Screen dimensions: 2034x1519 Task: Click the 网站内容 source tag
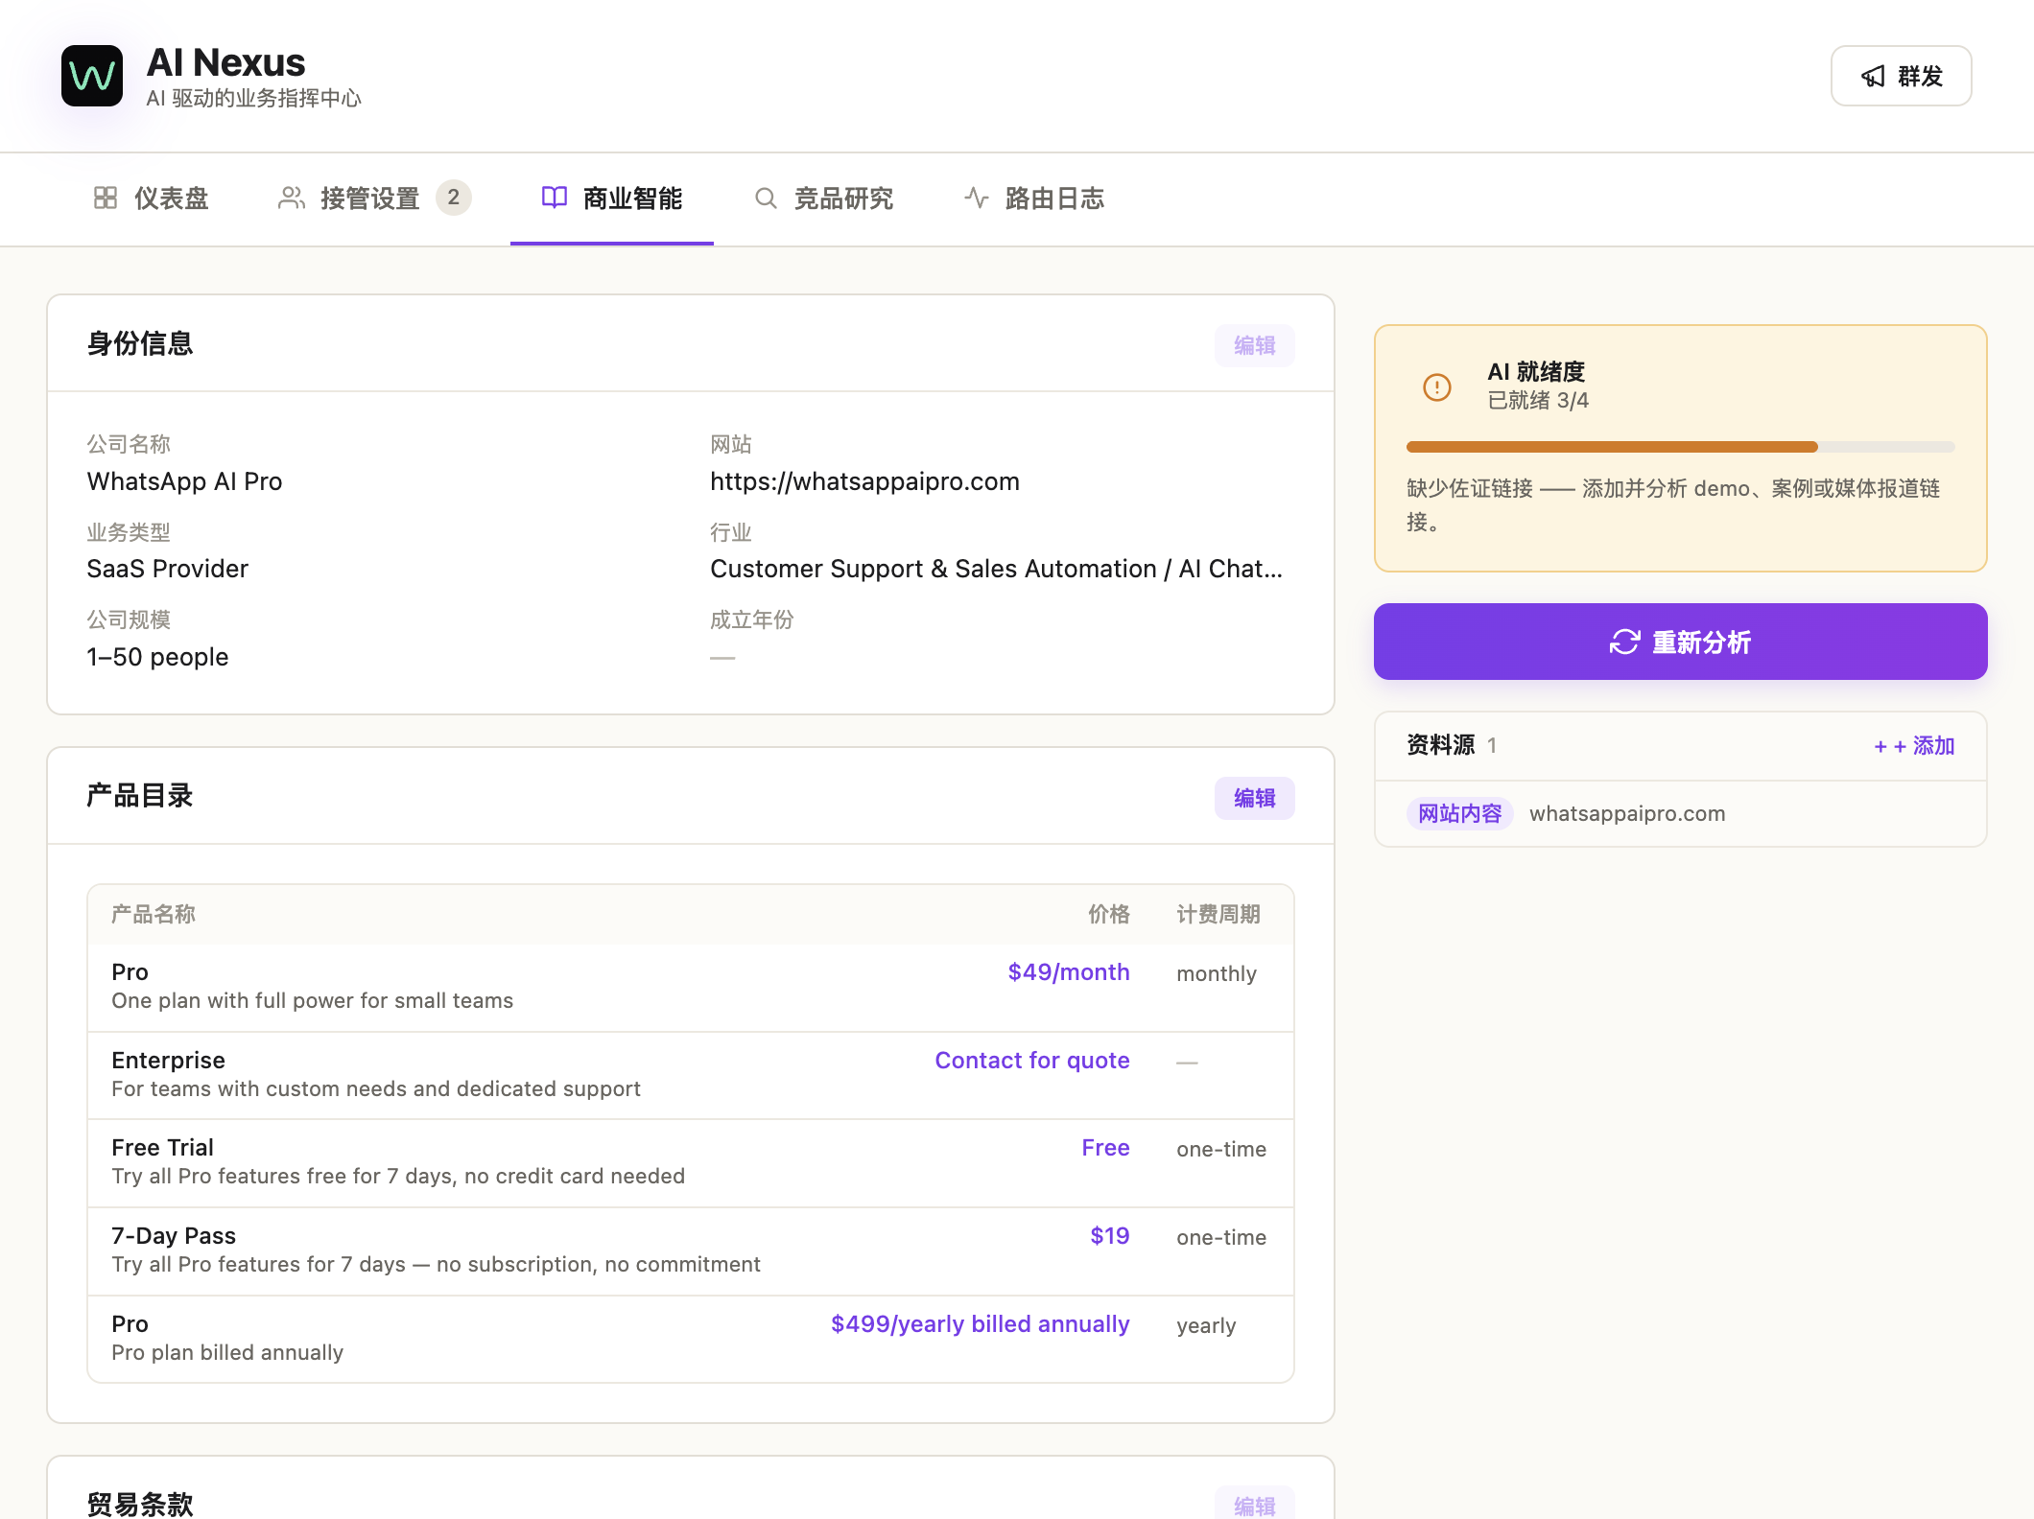1459,813
